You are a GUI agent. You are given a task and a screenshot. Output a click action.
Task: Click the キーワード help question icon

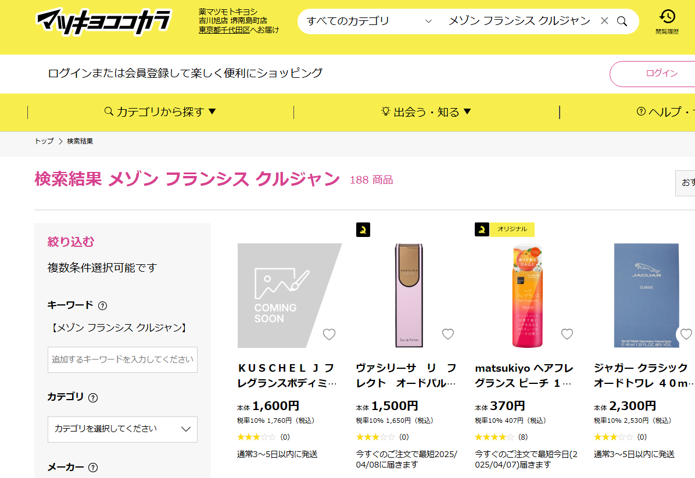coord(102,306)
